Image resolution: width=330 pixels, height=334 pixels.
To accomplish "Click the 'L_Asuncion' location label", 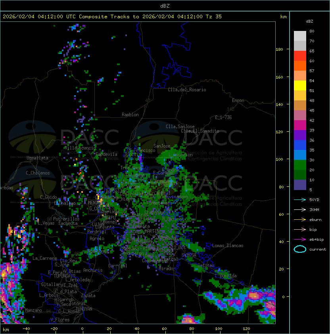I will [180, 155].
